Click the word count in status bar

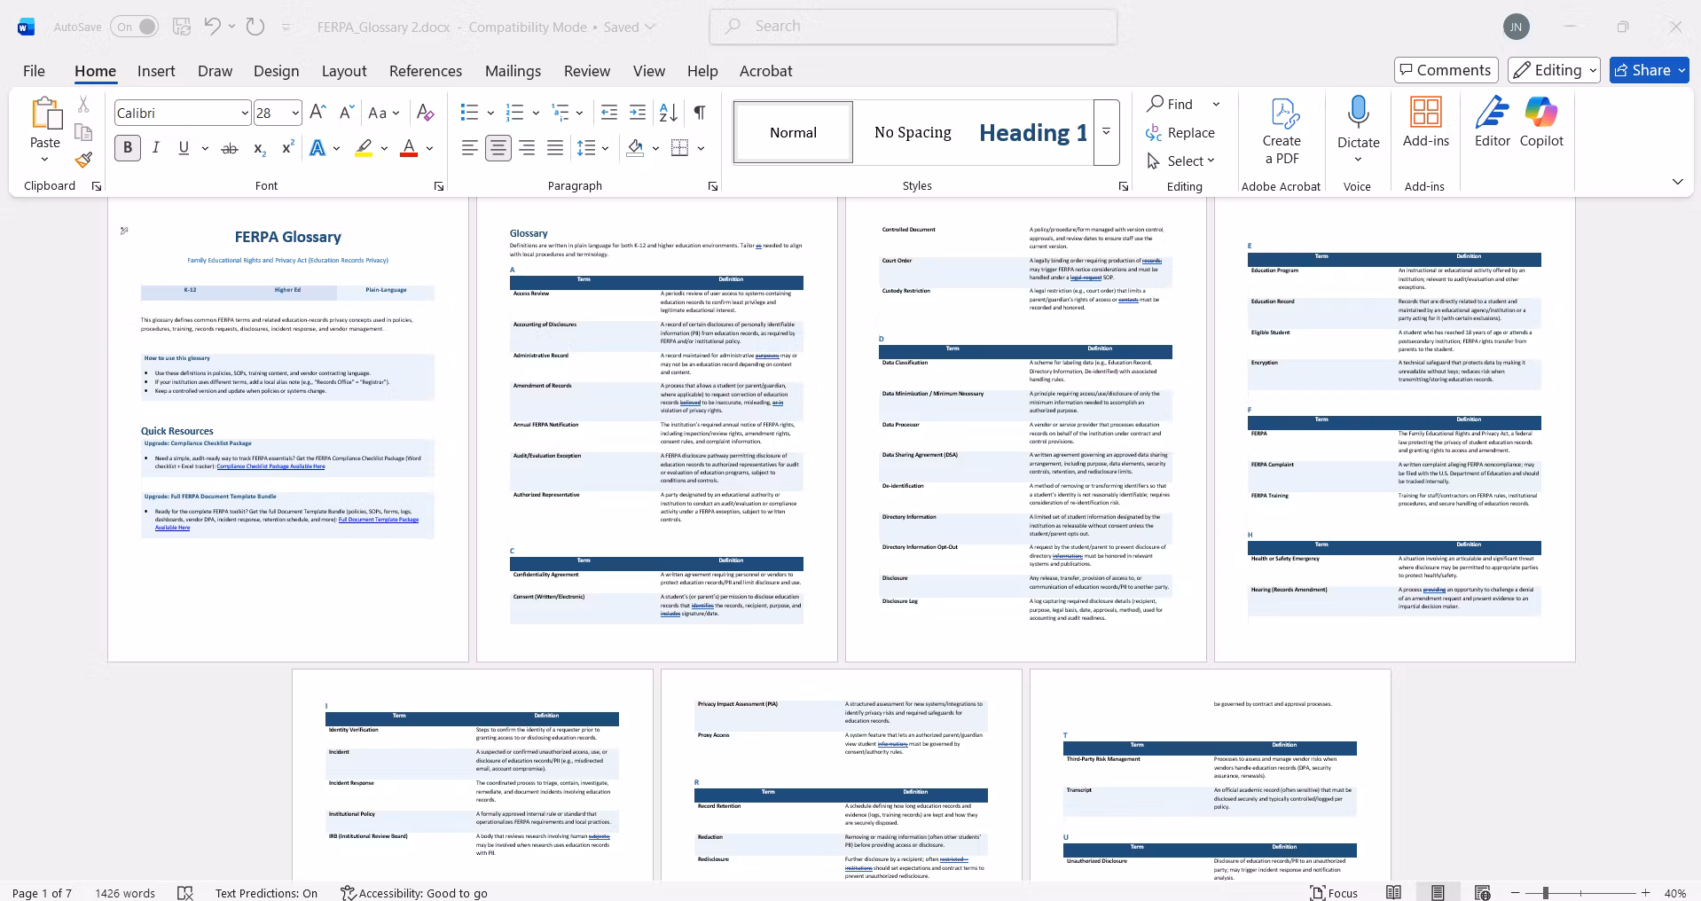click(x=125, y=893)
